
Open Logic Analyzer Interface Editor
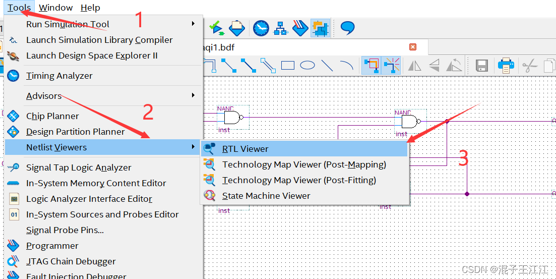(103, 199)
